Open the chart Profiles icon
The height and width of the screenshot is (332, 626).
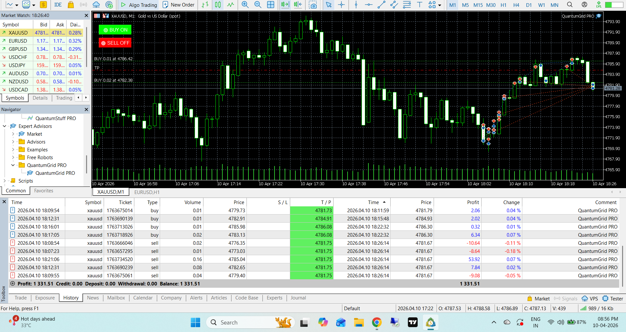(26, 5)
